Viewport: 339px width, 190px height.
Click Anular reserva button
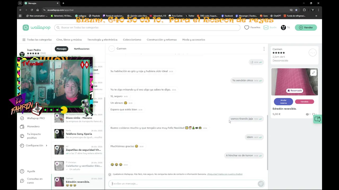coord(283,102)
